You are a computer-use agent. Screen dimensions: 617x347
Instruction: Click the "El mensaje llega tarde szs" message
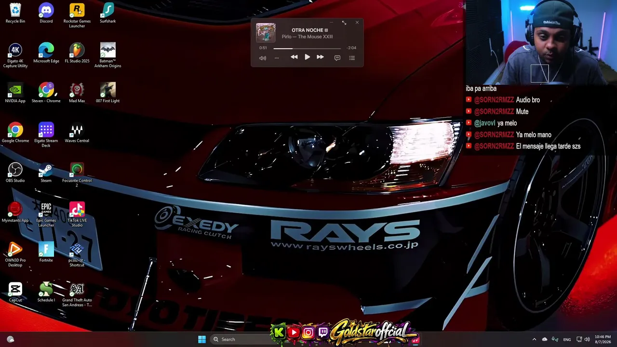coord(548,146)
